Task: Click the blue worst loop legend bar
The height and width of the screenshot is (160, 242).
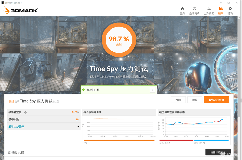Action: [211, 141]
